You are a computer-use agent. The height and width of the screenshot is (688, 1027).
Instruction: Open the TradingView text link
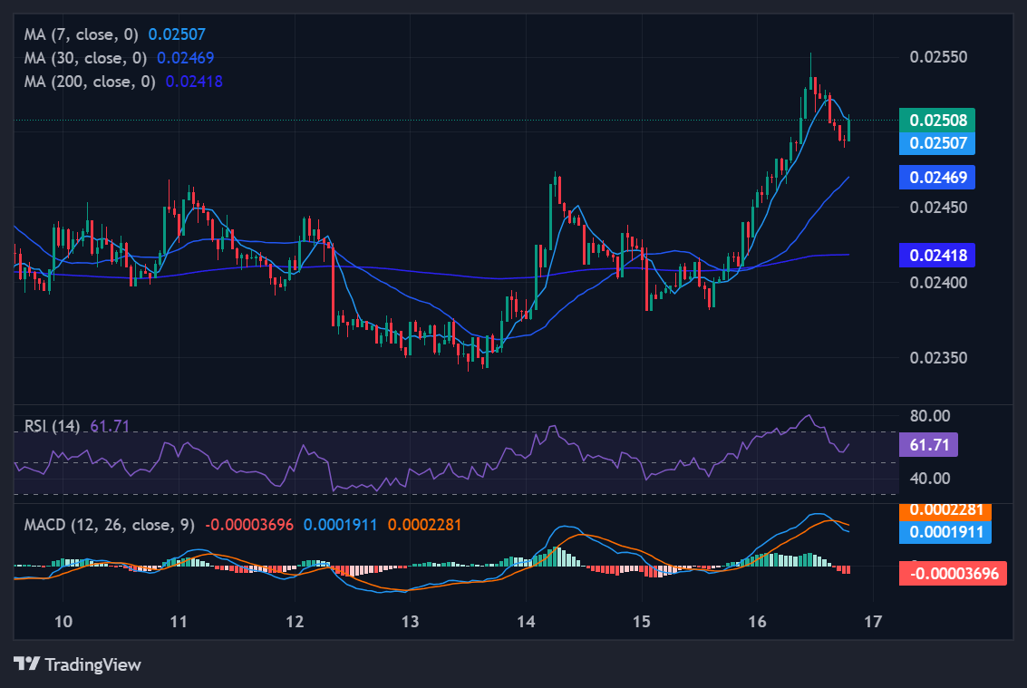tap(92, 664)
